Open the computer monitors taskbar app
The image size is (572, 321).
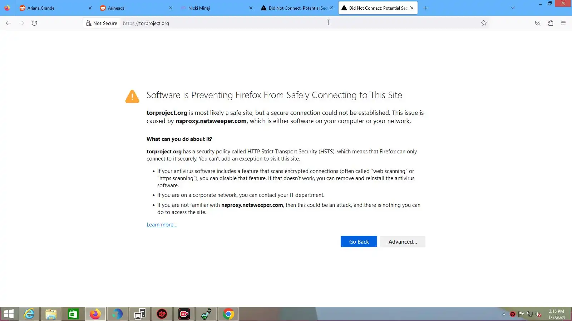140,314
